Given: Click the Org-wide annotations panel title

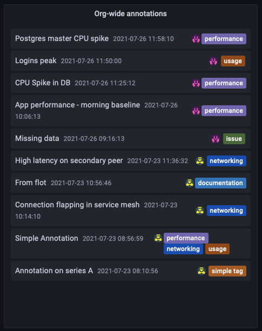Looking at the screenshot, I should (x=131, y=13).
